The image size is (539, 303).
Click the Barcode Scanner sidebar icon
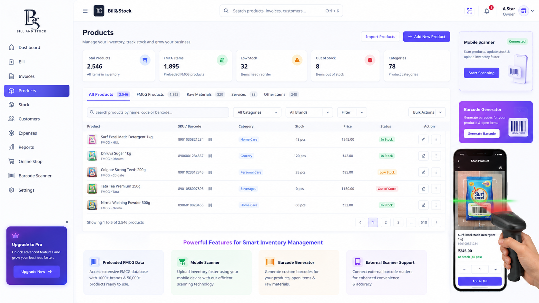(12, 176)
